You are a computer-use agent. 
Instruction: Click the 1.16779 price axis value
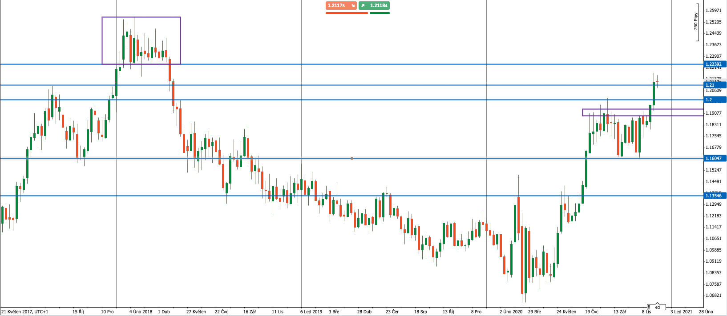click(714, 147)
